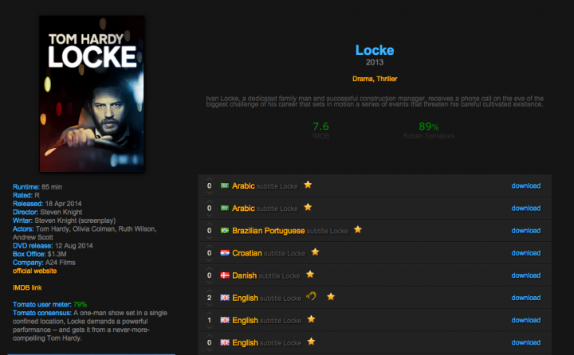Click the Tomato user meter 79% value

coord(80,305)
